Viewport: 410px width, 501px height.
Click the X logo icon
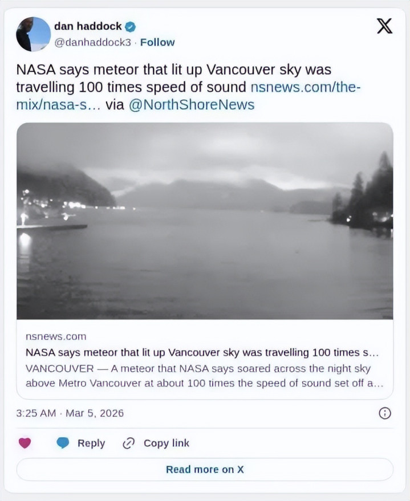(x=385, y=26)
